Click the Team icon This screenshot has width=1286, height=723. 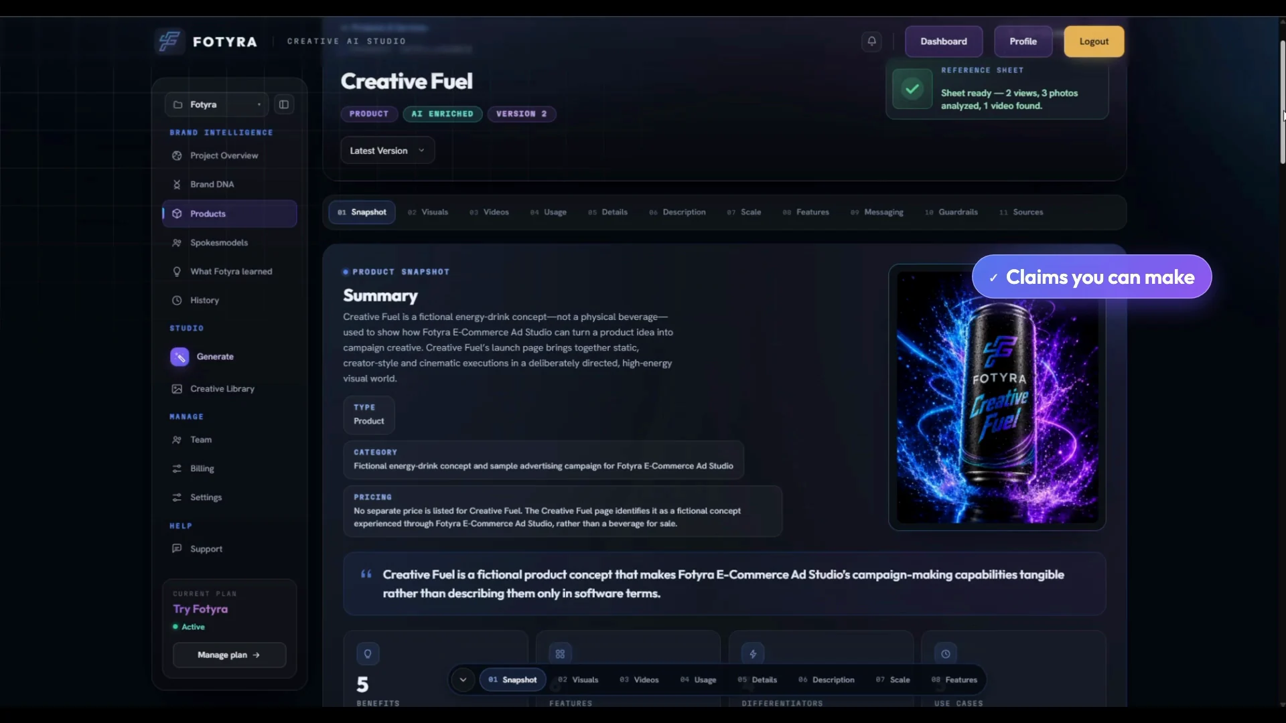[x=177, y=440]
